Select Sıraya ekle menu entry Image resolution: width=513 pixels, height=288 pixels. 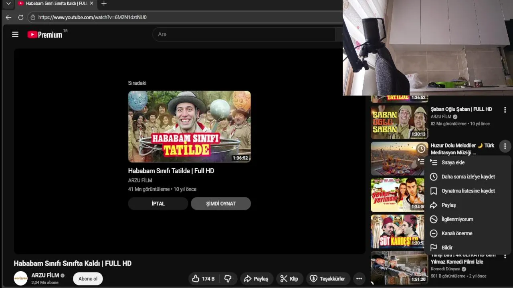coord(467,162)
